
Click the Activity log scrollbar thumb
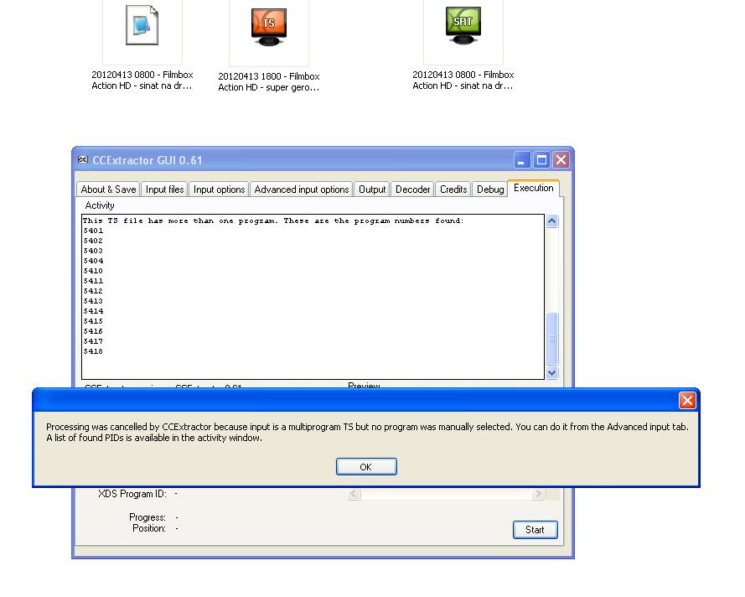(x=551, y=339)
